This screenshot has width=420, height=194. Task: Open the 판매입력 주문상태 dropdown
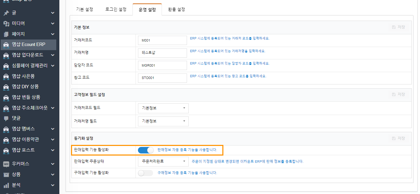[163, 161]
